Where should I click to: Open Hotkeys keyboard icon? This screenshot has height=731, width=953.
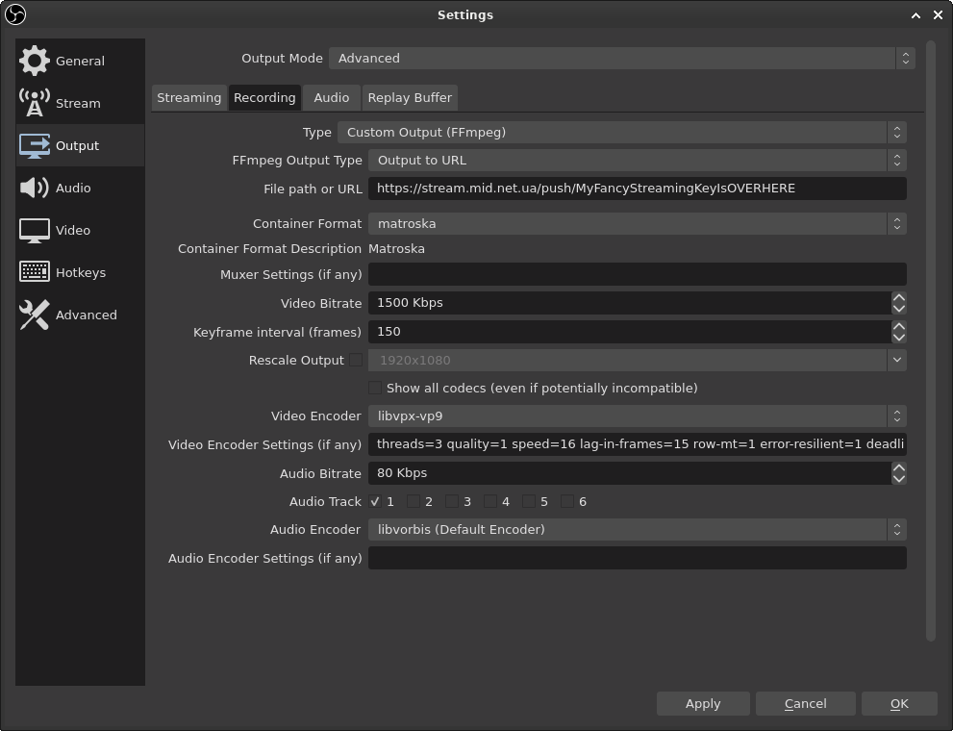point(34,271)
